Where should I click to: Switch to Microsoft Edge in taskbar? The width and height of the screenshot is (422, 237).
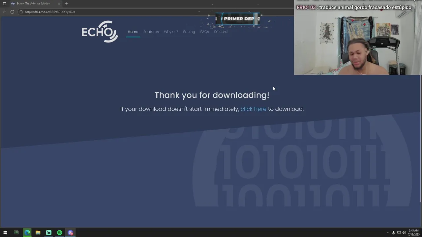(27, 233)
